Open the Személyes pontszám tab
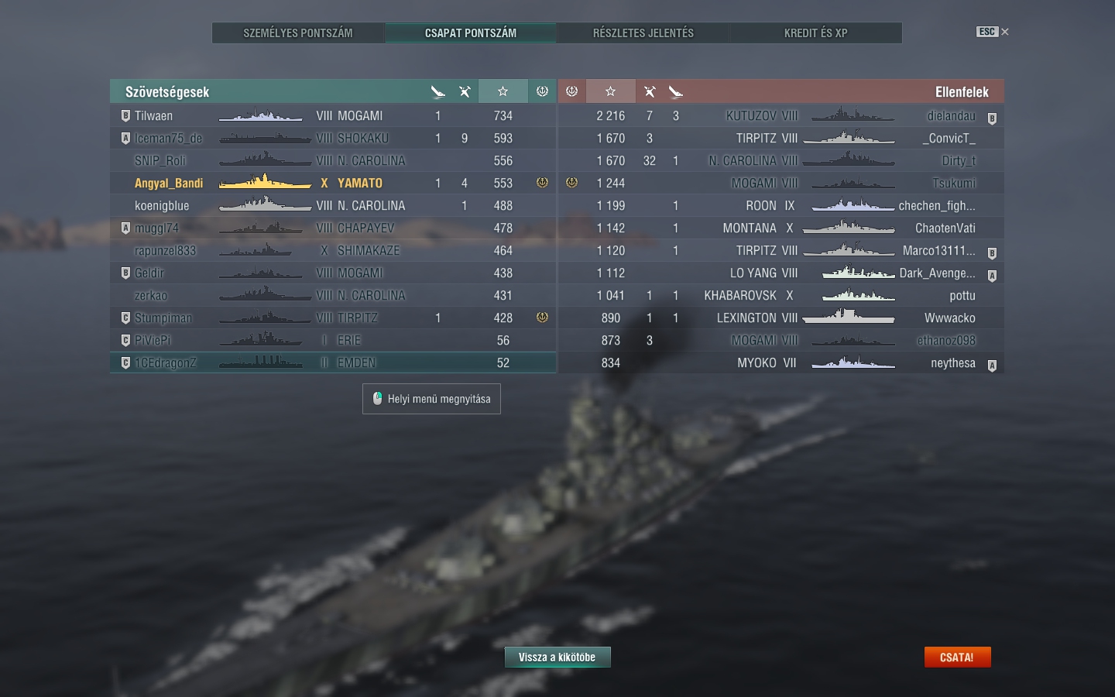This screenshot has width=1115, height=697. point(298,33)
